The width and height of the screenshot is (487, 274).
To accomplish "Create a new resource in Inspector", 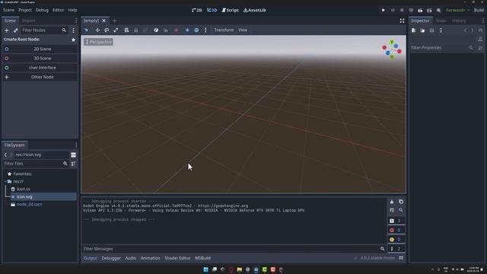I will pyautogui.click(x=414, y=30).
